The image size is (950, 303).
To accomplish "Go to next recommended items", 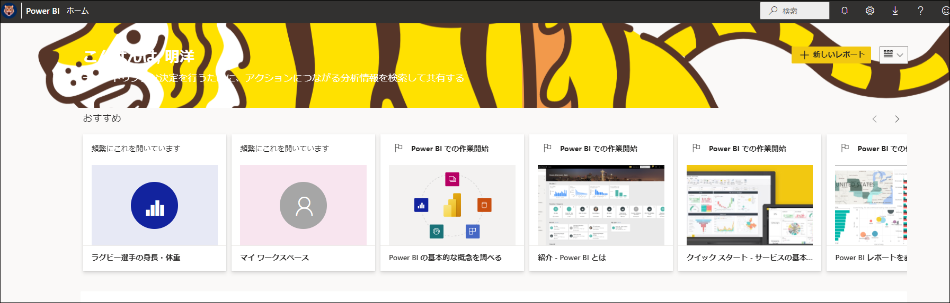I will (897, 119).
